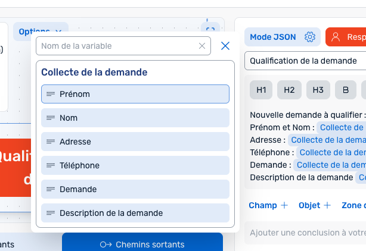Add a new Objet

pos(315,205)
